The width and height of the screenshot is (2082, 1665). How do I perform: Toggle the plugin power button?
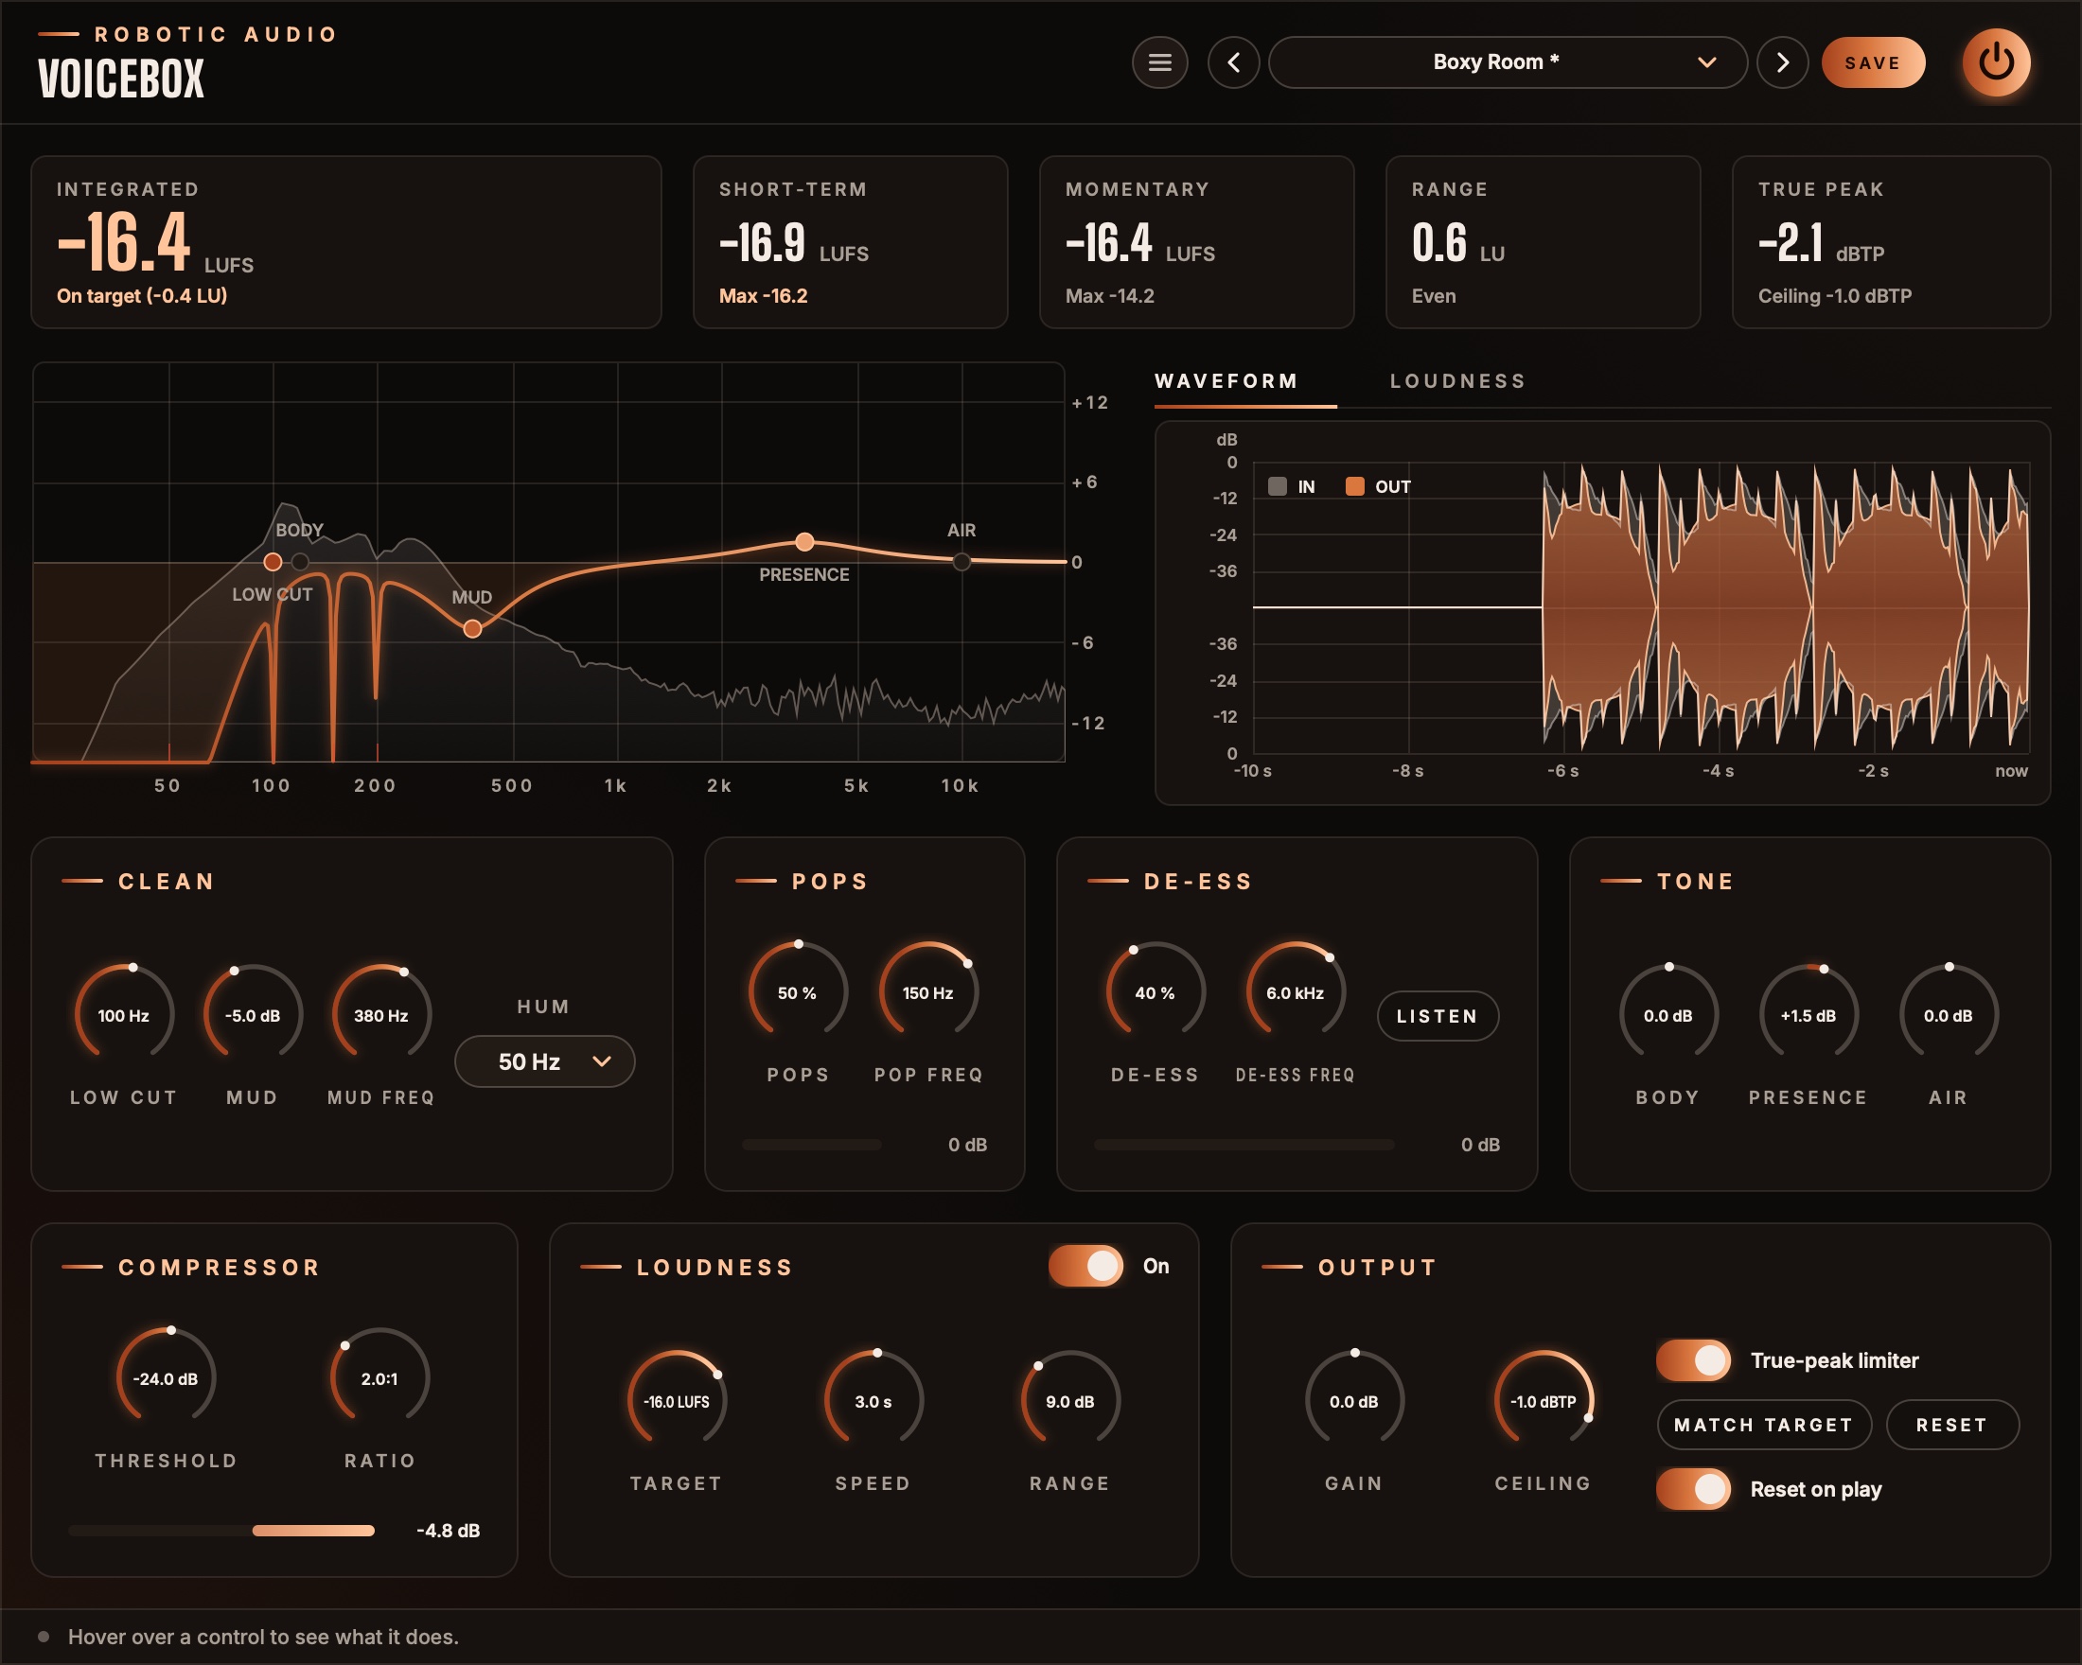(1996, 62)
